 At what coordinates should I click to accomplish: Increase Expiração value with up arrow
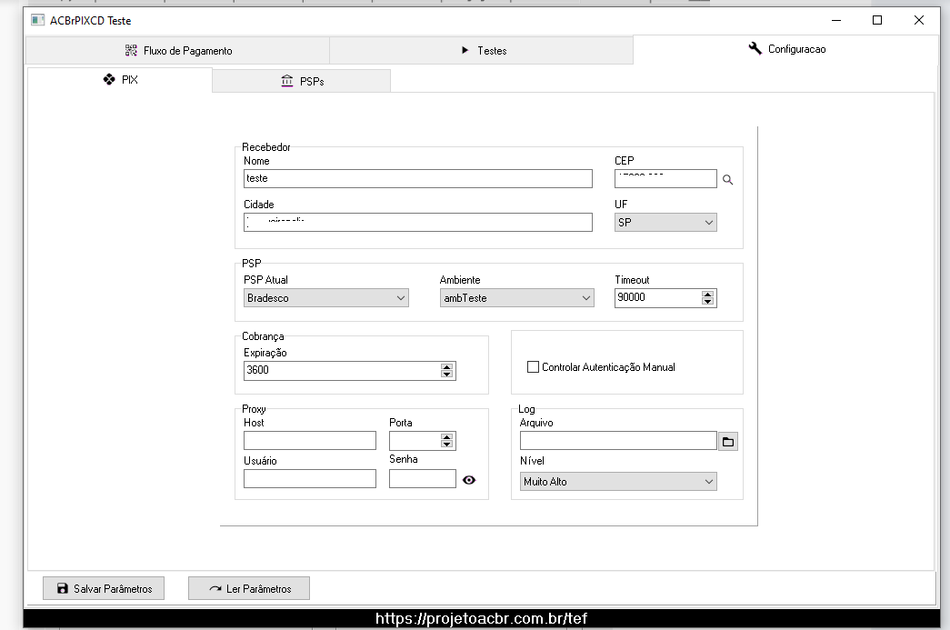pyautogui.click(x=446, y=367)
